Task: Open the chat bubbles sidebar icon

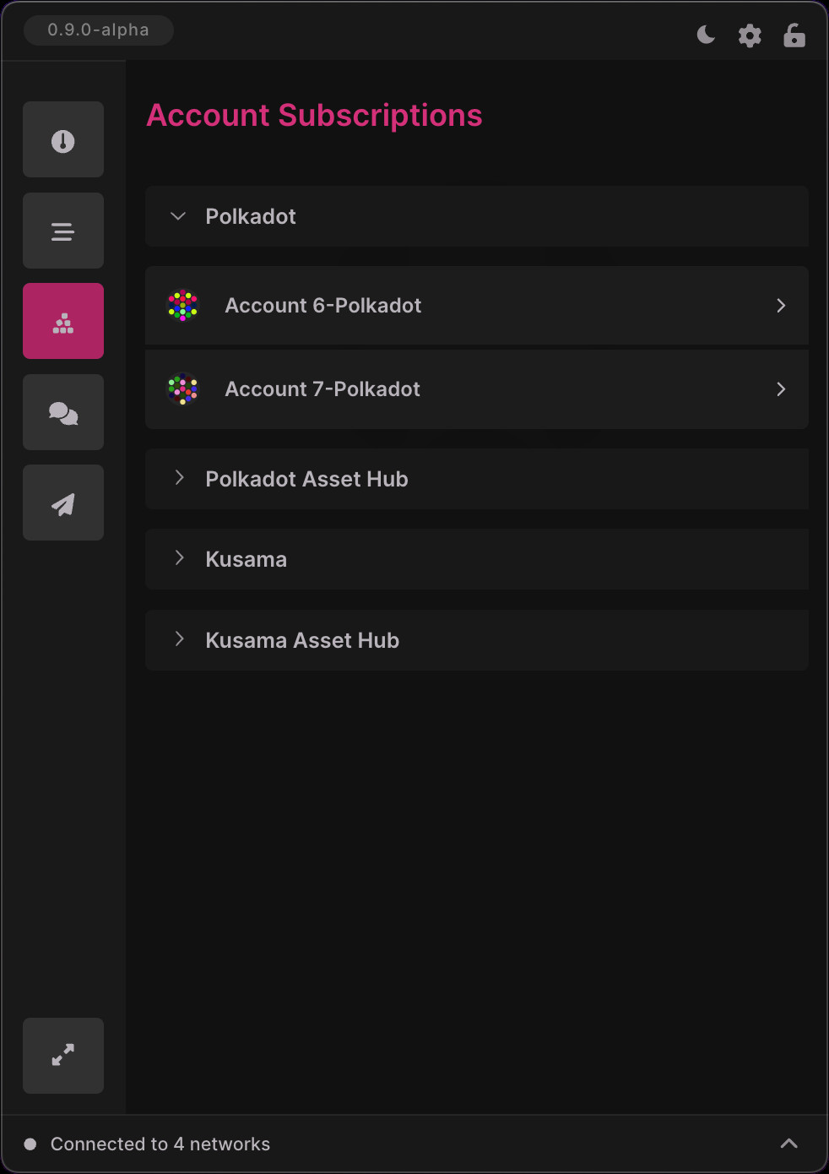Action: tap(63, 412)
